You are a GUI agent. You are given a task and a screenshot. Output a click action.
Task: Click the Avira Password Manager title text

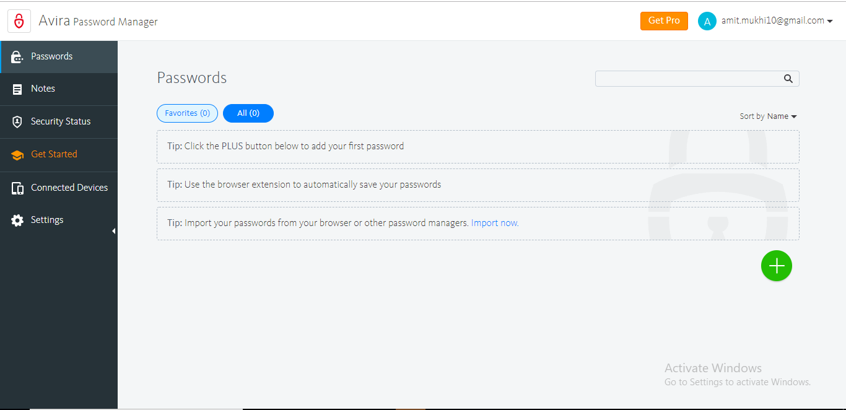[x=98, y=21]
